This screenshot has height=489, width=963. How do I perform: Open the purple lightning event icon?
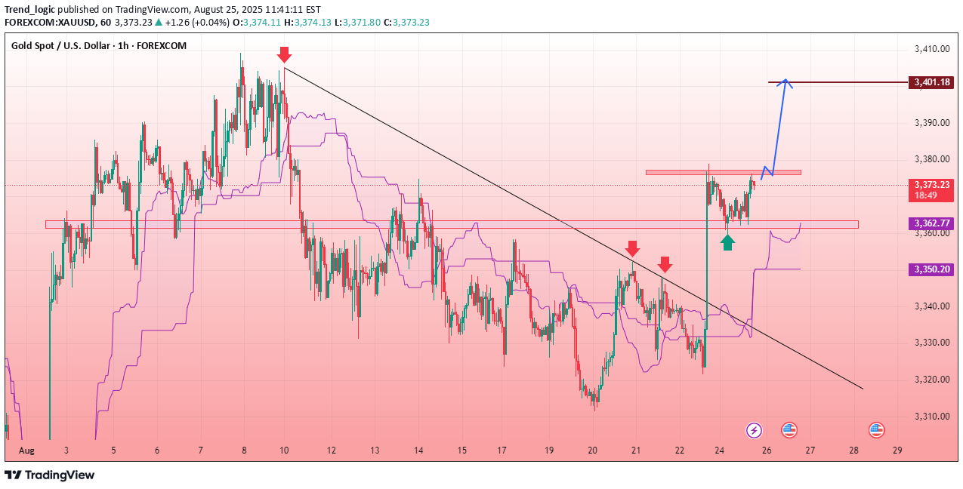754,430
